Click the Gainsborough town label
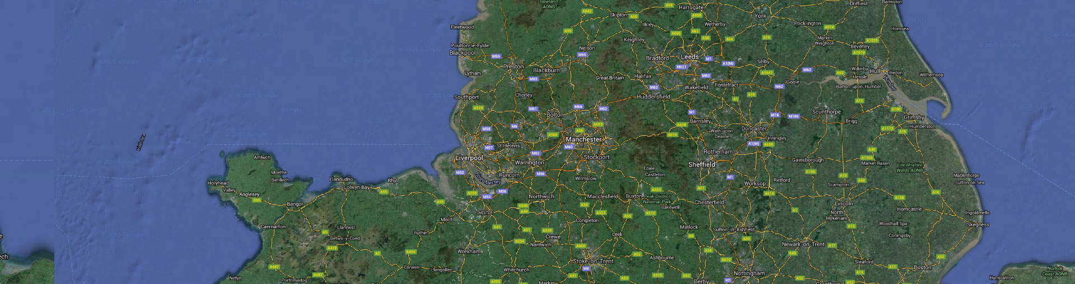1075x284 pixels. [807, 160]
